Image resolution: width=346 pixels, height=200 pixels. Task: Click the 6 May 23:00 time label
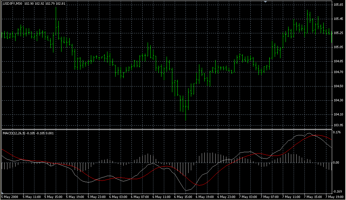pos(226,197)
